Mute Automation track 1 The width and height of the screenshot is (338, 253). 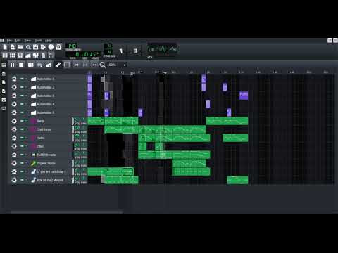[x=22, y=79]
